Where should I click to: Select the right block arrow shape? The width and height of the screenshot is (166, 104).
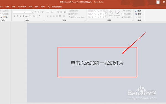tap(101, 14)
